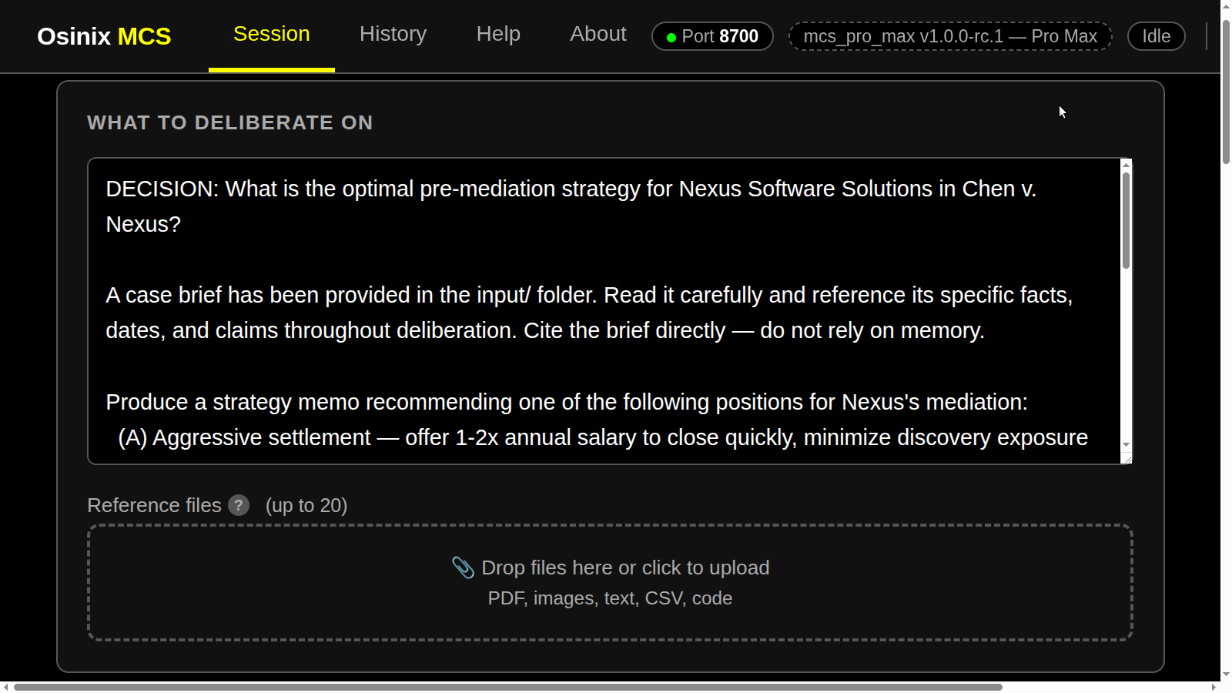1232x693 pixels.
Task: Click the textarea scroll-up arrow
Action: click(1126, 164)
